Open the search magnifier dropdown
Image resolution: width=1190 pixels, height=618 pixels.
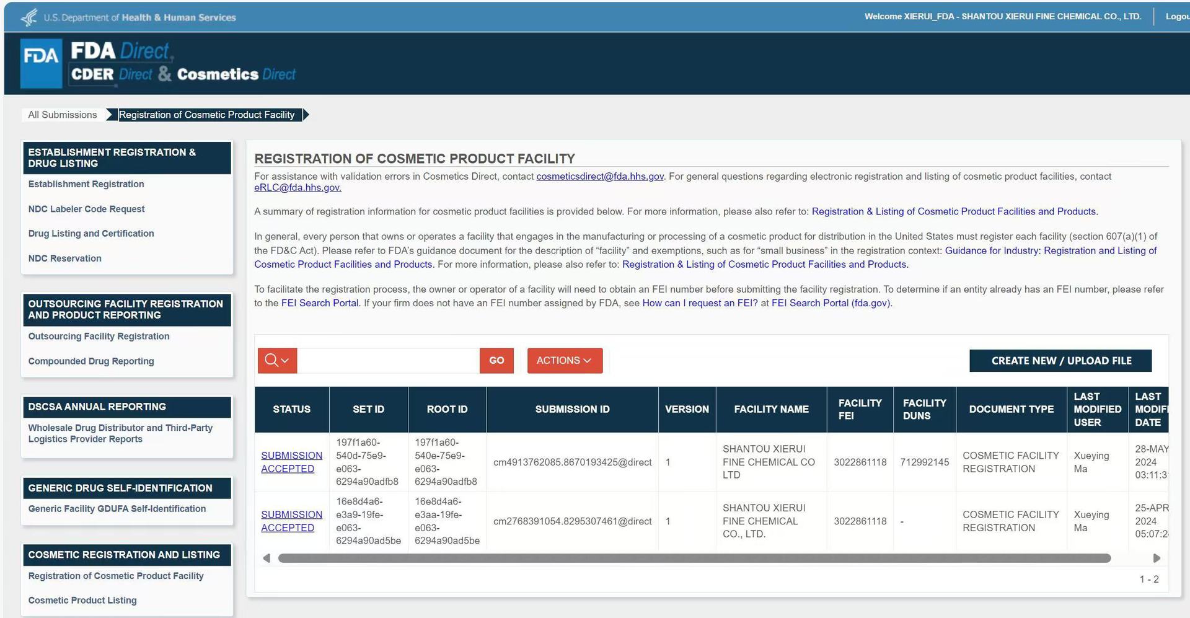pyautogui.click(x=277, y=360)
